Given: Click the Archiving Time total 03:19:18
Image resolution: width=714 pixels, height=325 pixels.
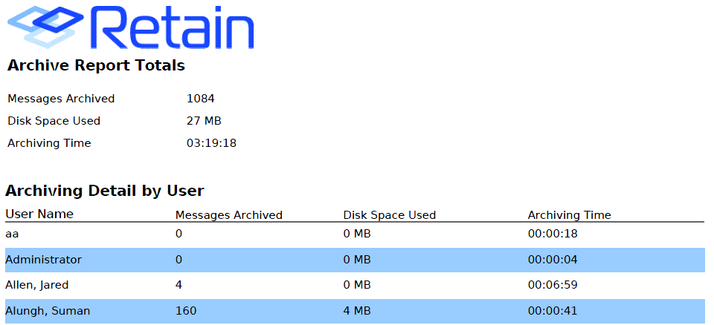Looking at the screenshot, I should tap(211, 143).
